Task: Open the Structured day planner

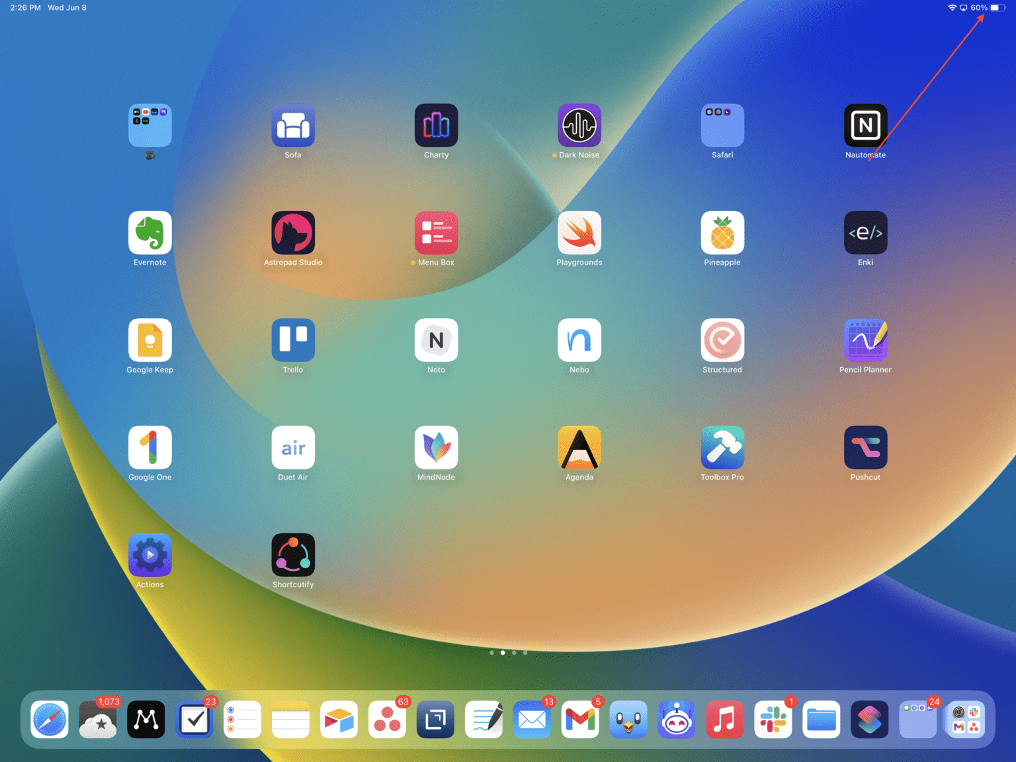Action: pos(722,340)
